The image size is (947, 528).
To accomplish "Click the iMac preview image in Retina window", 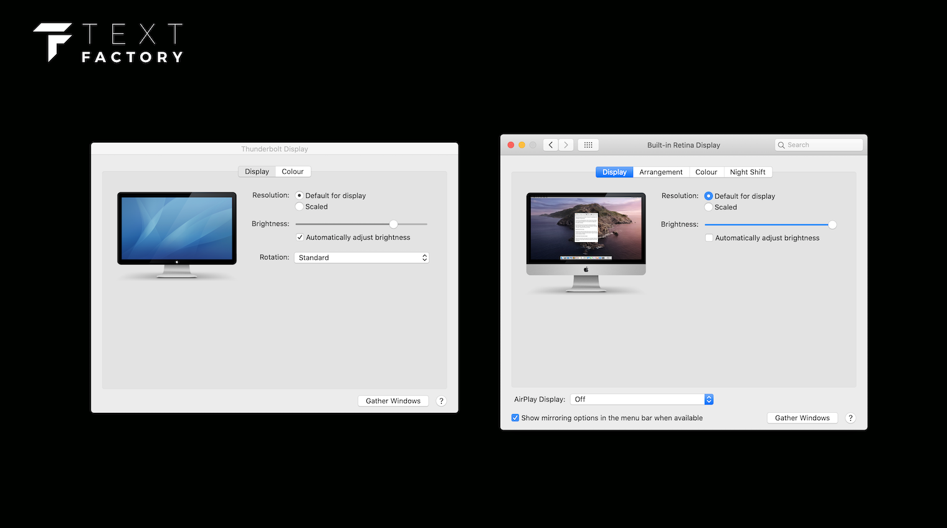I will tap(586, 243).
